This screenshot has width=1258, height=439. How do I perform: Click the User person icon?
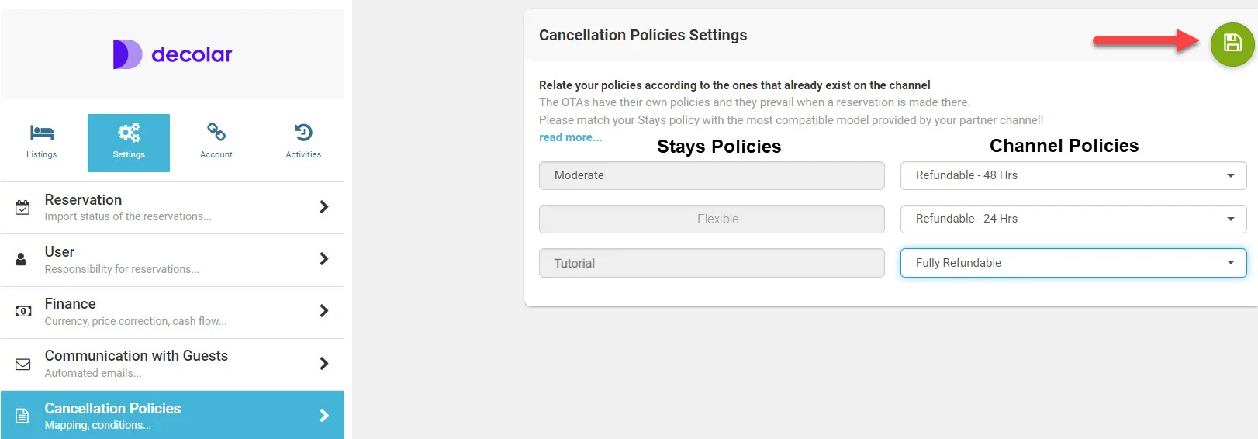pos(22,259)
